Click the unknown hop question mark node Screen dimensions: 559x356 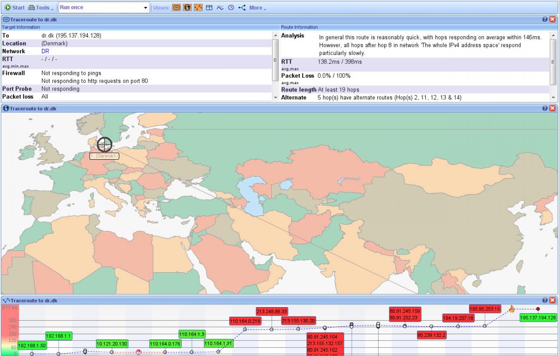pyautogui.click(x=138, y=352)
